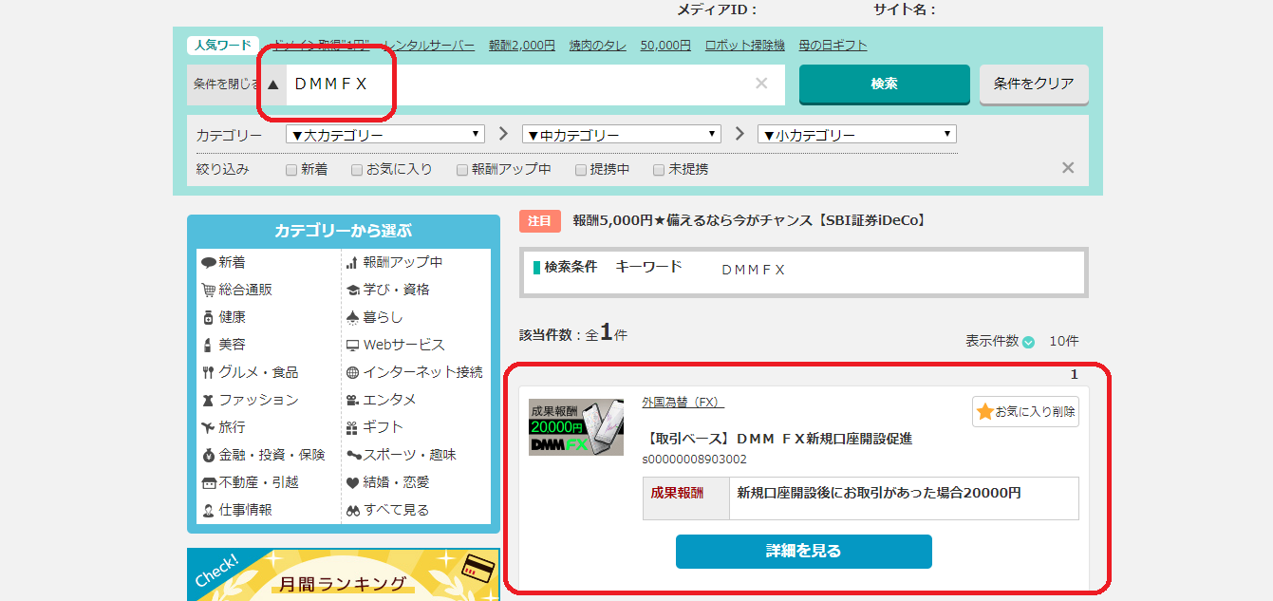This screenshot has height=601, width=1273.
Task: Click the program ID s00000008903002
Action: pyautogui.click(x=695, y=460)
